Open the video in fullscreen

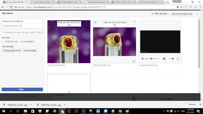(178, 59)
